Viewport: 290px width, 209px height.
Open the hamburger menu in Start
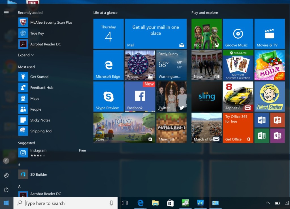(x=6, y=12)
